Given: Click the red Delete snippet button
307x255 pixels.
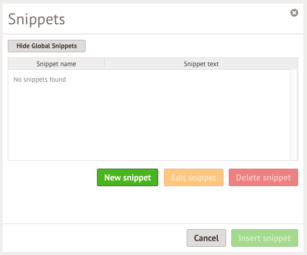Looking at the screenshot, I should (x=263, y=177).
